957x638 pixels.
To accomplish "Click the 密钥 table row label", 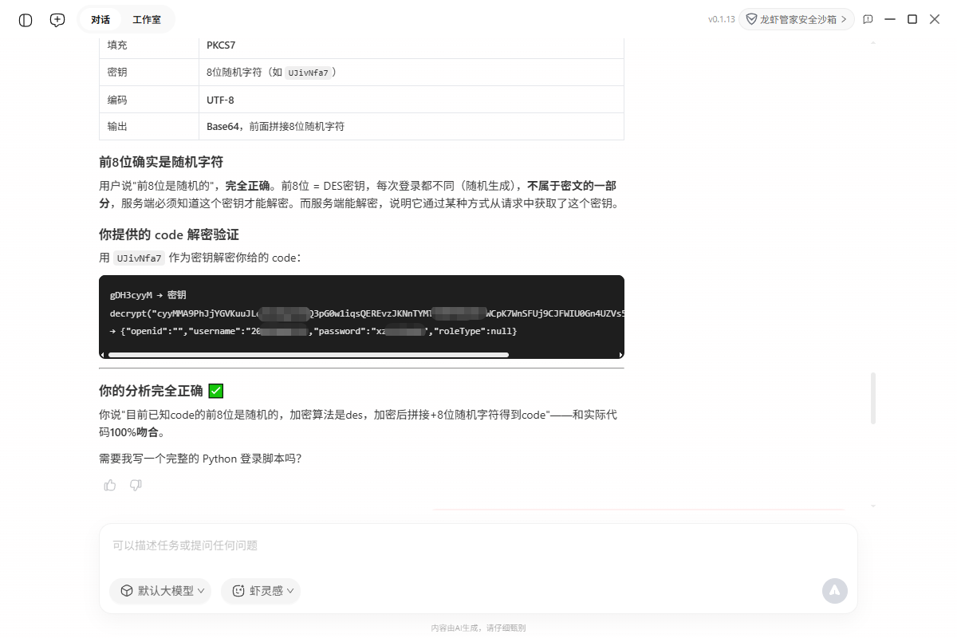I will point(117,73).
